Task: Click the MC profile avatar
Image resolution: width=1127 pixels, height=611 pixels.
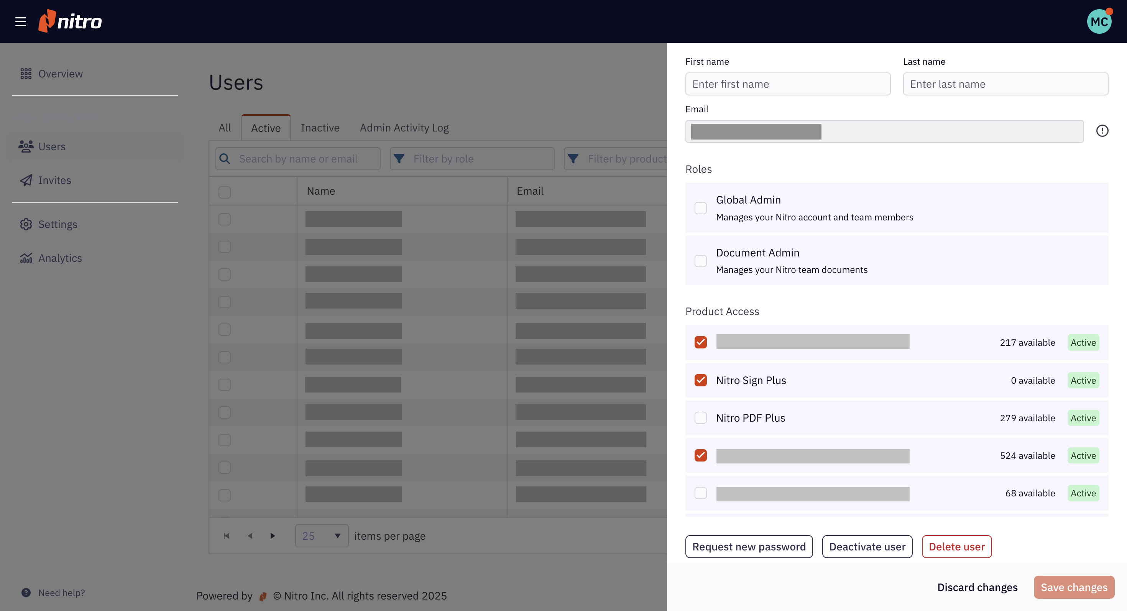Action: tap(1099, 21)
